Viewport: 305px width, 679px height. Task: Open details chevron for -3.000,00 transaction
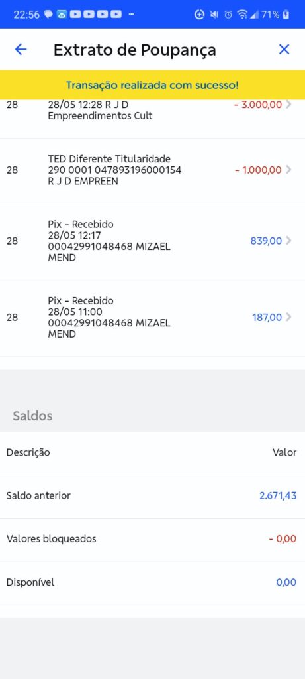288,105
